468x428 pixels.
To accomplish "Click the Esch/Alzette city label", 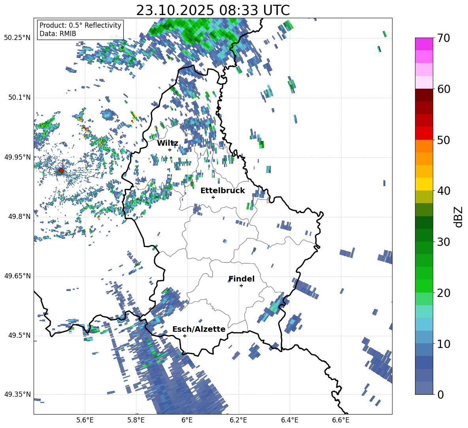I will (x=199, y=329).
